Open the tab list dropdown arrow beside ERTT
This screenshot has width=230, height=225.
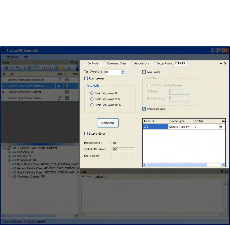point(221,63)
